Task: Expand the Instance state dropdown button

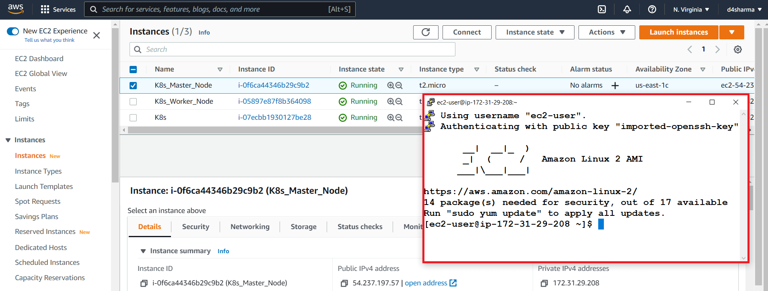Action: (535, 32)
